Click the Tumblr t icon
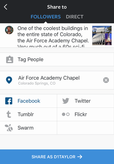Viewport: 114px width, 164px height. (9, 115)
